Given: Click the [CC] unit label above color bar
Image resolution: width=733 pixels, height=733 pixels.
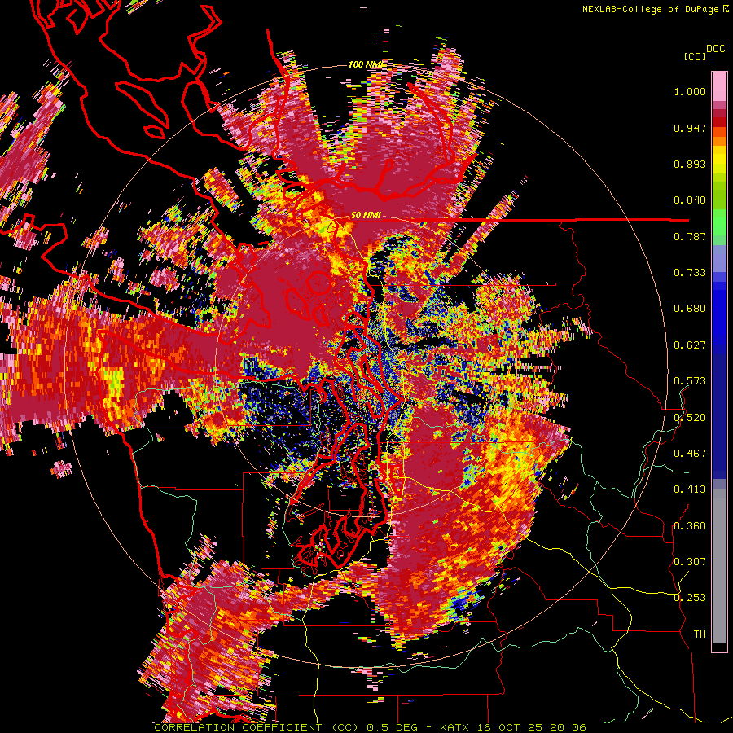Looking at the screenshot, I should pyautogui.click(x=695, y=56).
